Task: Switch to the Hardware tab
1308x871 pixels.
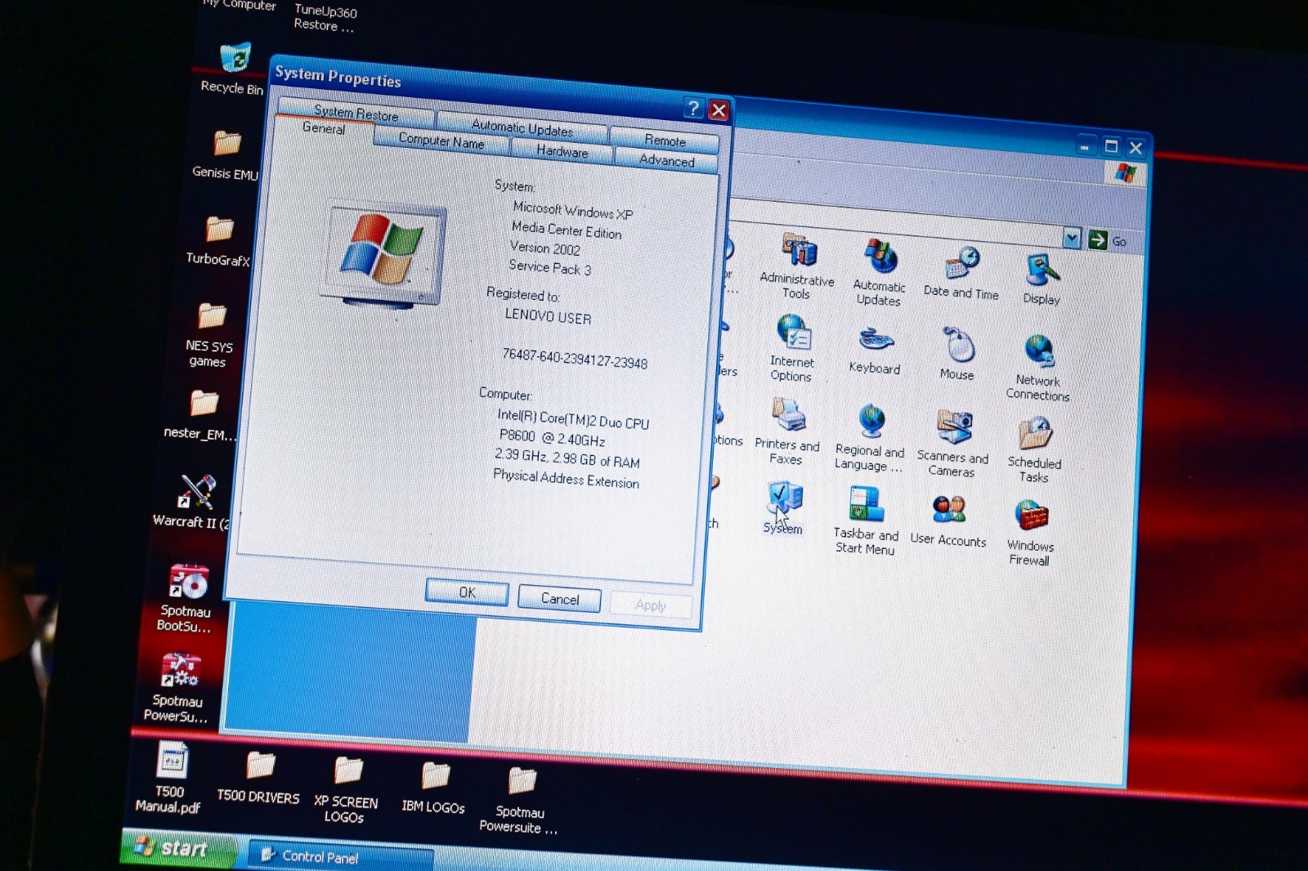Action: pos(562,151)
